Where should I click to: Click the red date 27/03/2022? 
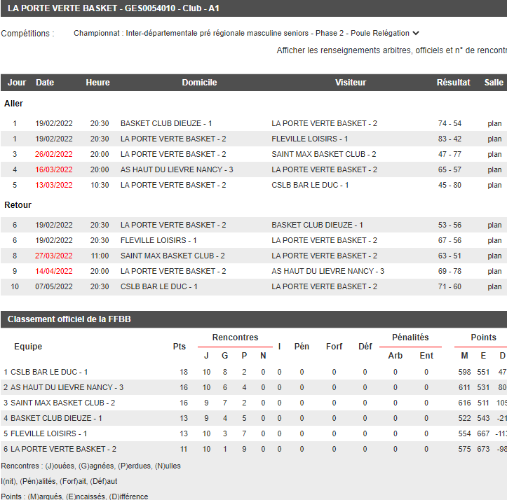click(54, 256)
